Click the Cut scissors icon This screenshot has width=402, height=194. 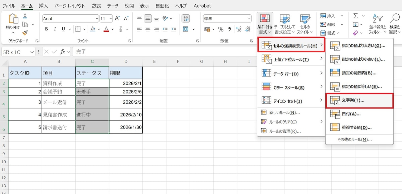coord(25,16)
